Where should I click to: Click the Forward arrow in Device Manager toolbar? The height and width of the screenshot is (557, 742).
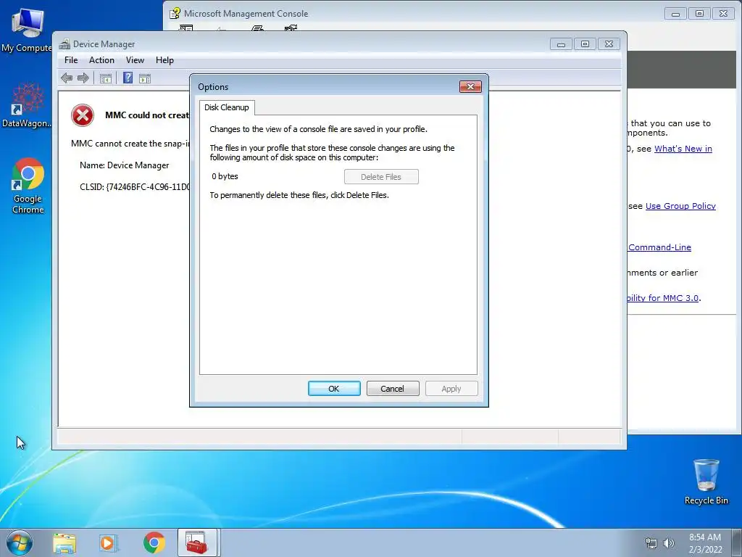[83, 78]
